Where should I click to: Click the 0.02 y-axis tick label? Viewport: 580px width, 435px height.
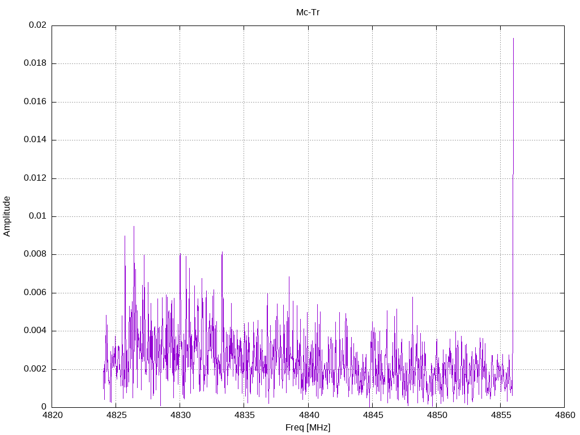coord(37,25)
